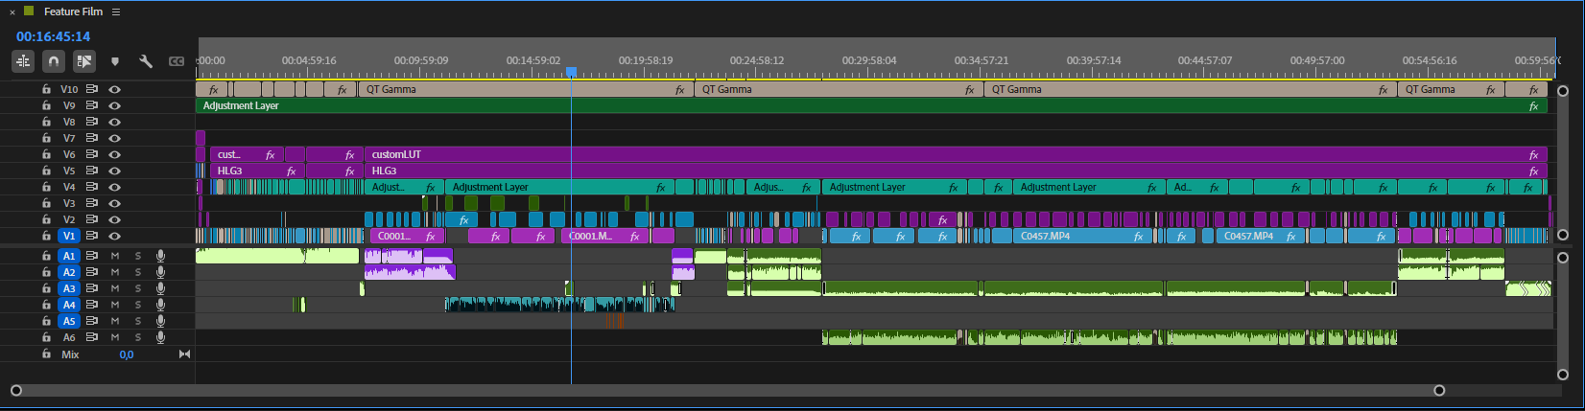
Task: Toggle V1 track targeting
Action: tap(69, 236)
